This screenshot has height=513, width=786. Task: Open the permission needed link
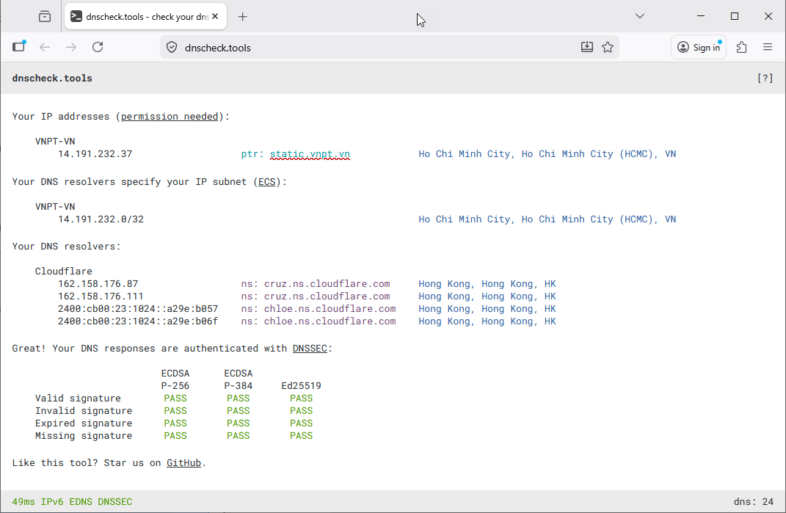170,117
